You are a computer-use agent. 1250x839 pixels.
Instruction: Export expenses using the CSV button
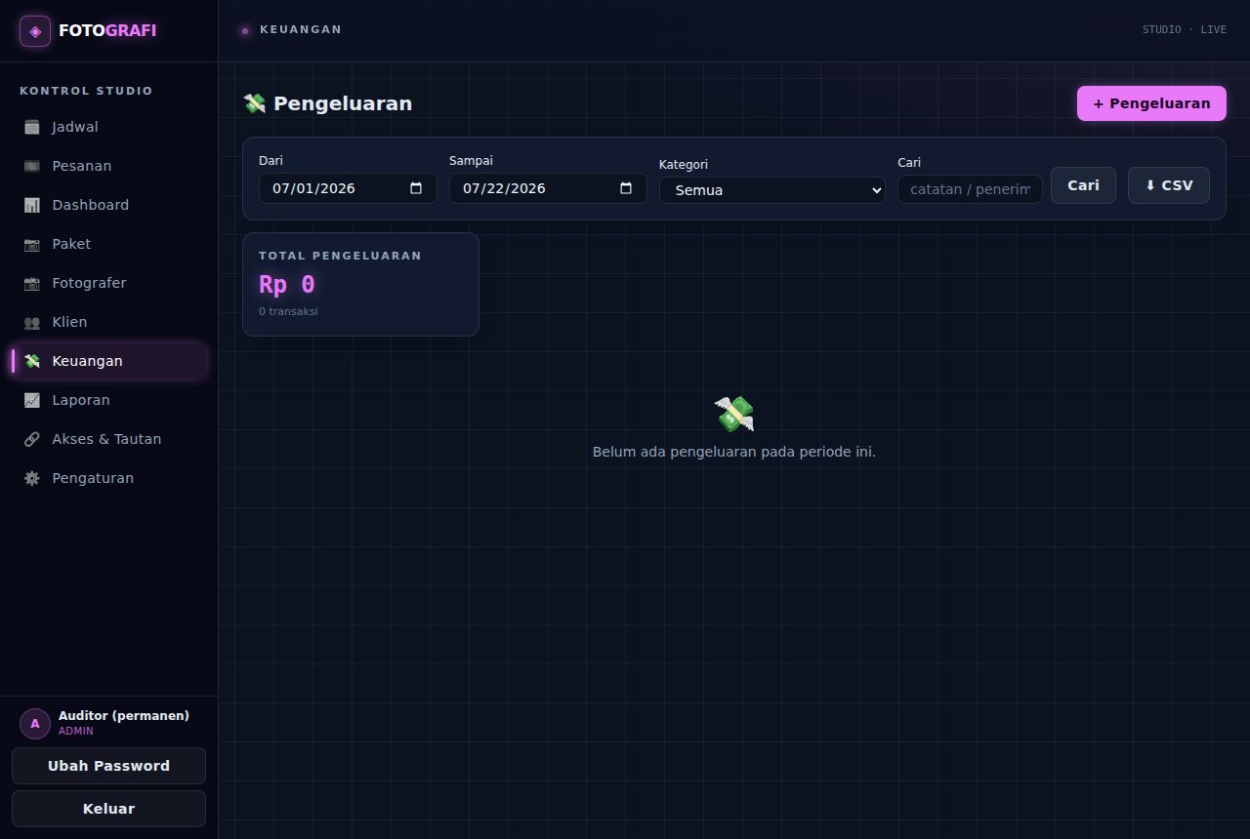pyautogui.click(x=1169, y=185)
